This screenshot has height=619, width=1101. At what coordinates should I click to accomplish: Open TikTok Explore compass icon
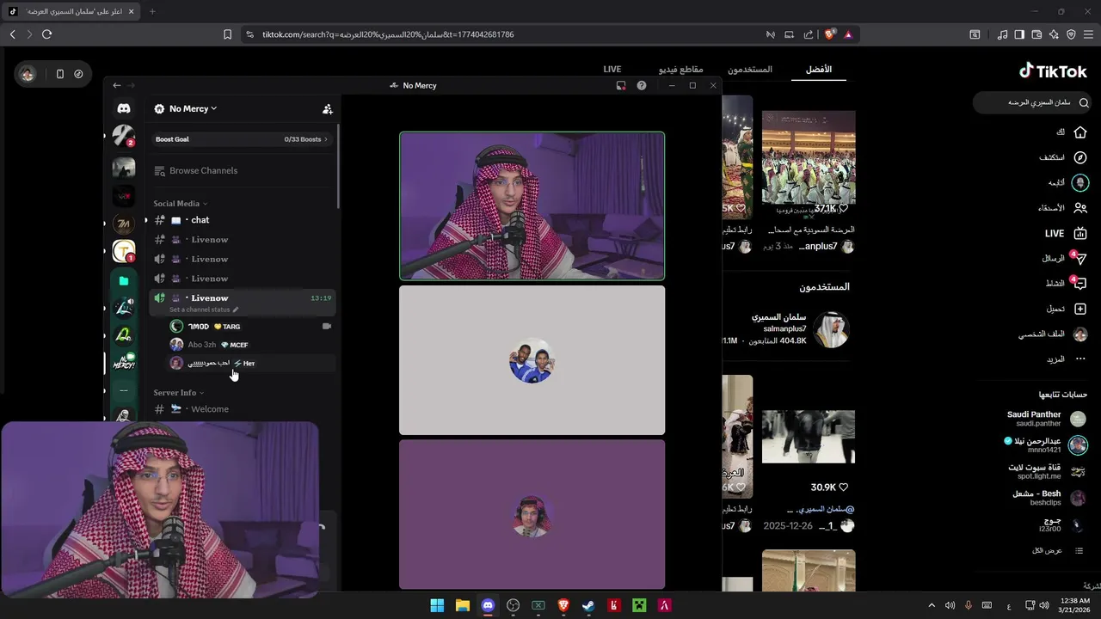1080,157
